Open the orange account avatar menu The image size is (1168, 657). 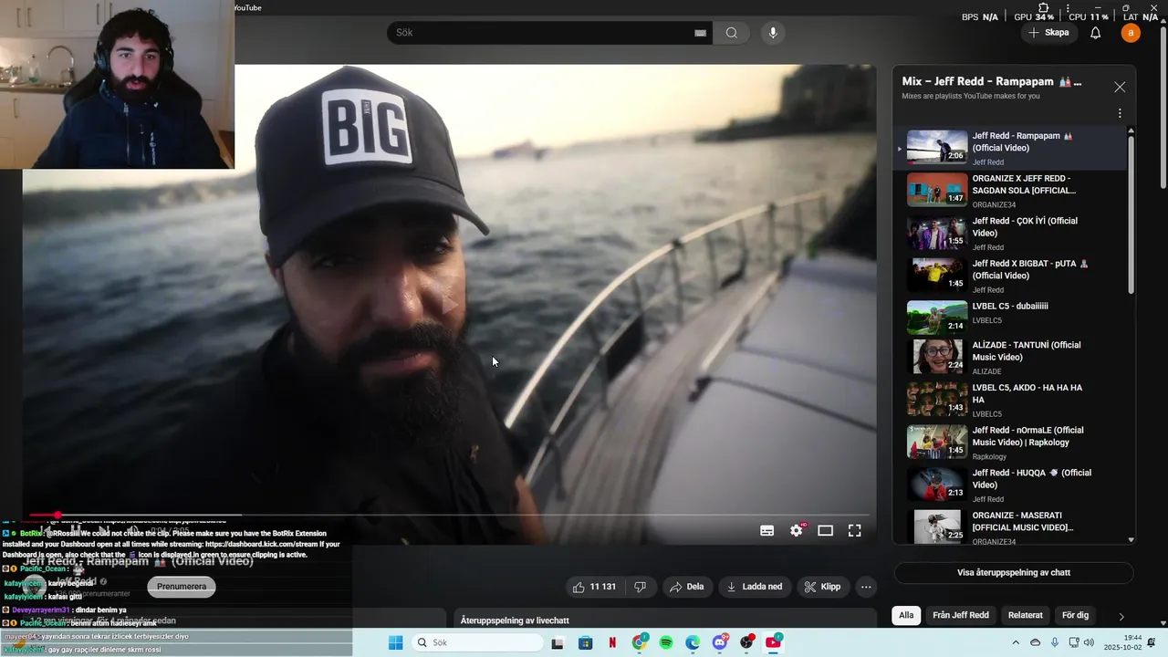(1131, 33)
